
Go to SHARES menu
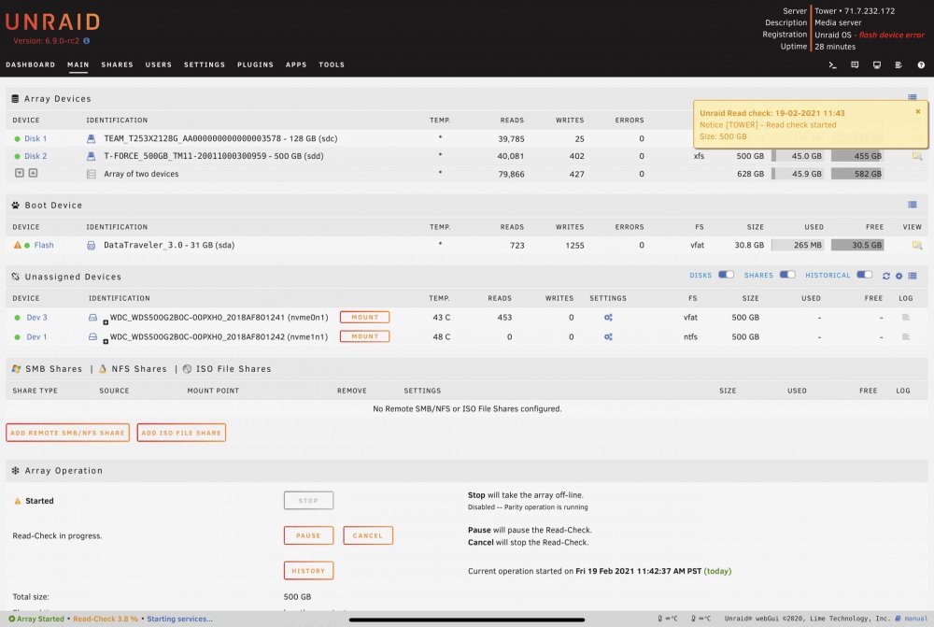pos(118,65)
